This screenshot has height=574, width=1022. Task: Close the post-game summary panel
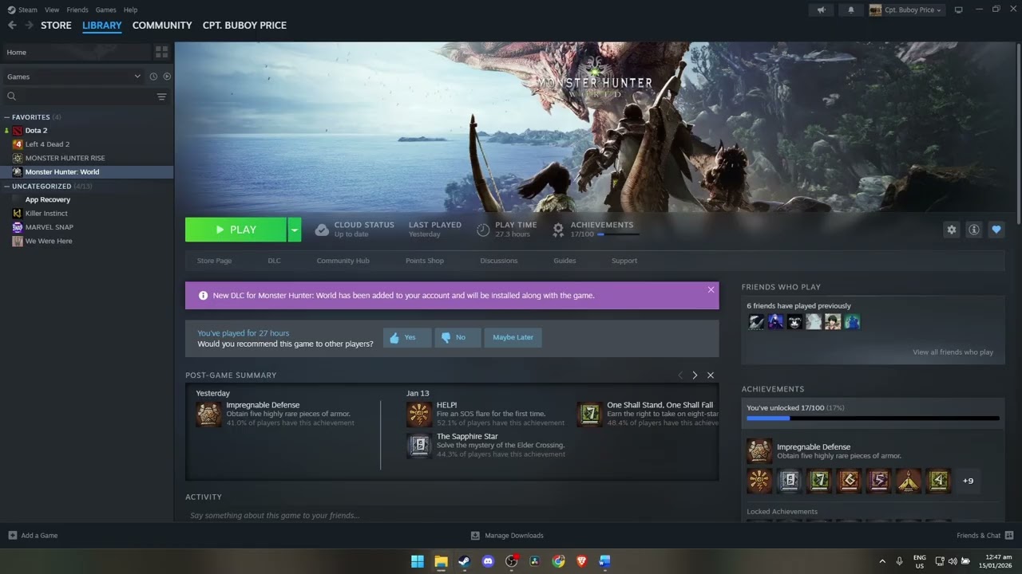(x=711, y=375)
